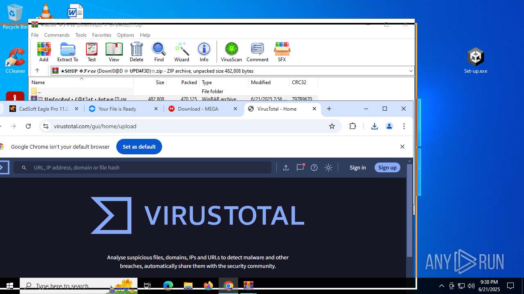Open Chrome three-dot menu
524x294 pixels.
tap(404, 126)
